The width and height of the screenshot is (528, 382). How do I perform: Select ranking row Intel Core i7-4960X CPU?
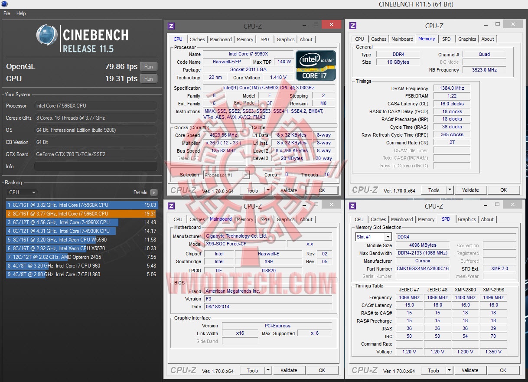click(82, 222)
